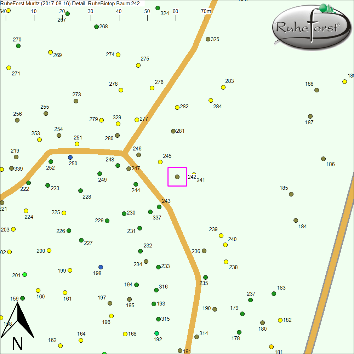Click the north compass arrow

coord(18,319)
